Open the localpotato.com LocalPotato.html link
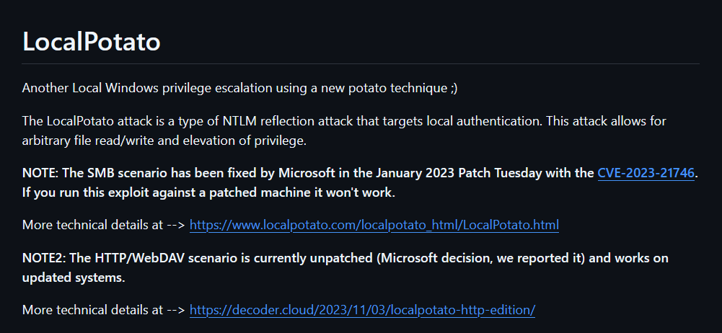Screen dimensions: 722x333 coord(374,225)
